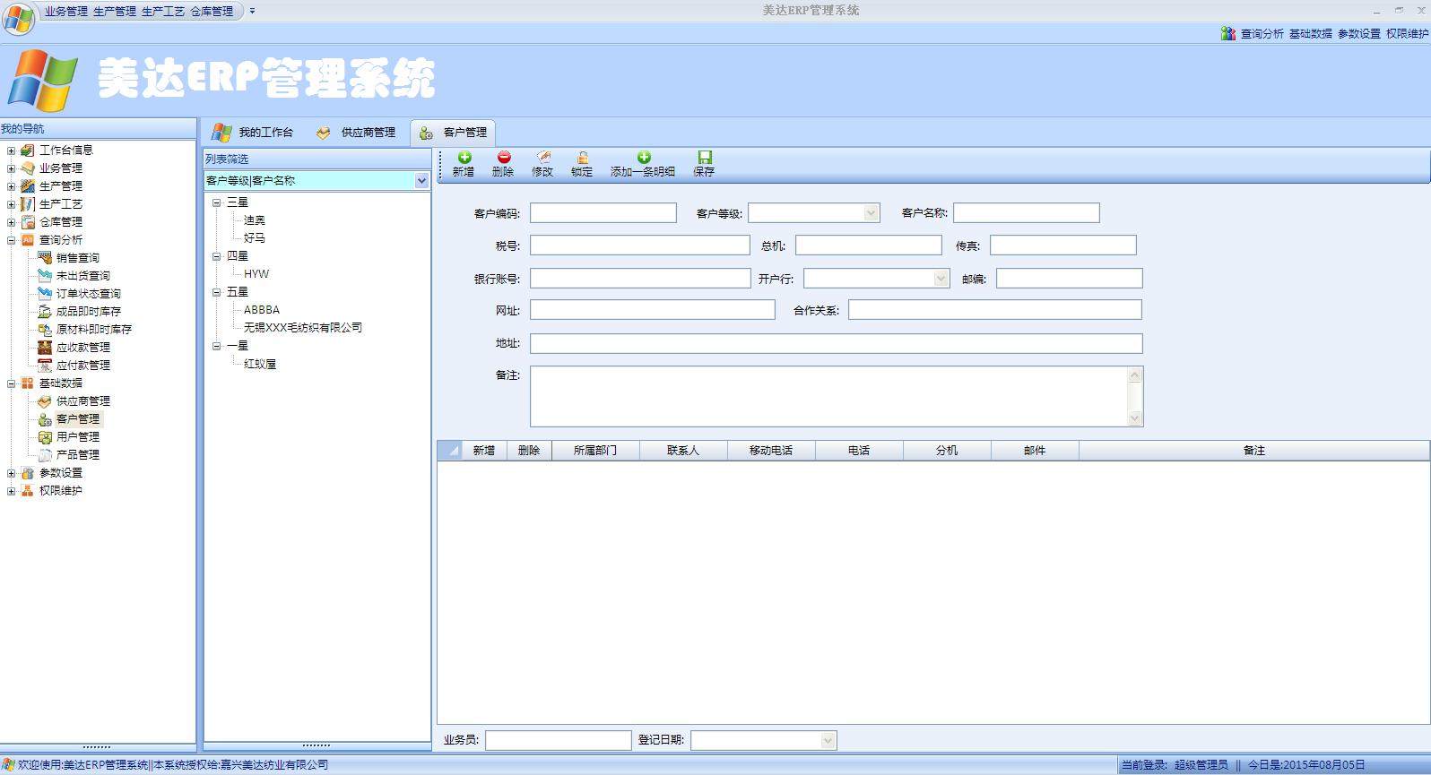Viewport: 1431px width, 775px height.
Task: Open the 登记日期 date dropdown
Action: pos(828,740)
